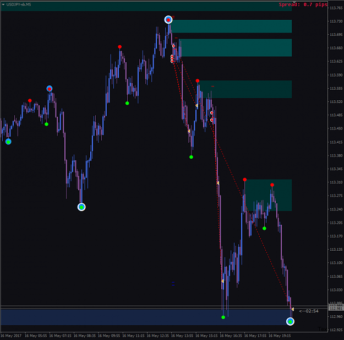Click the 16 May 11:15 time label
Image resolution: width=344 pixels, height=340 pixels.
(133, 336)
